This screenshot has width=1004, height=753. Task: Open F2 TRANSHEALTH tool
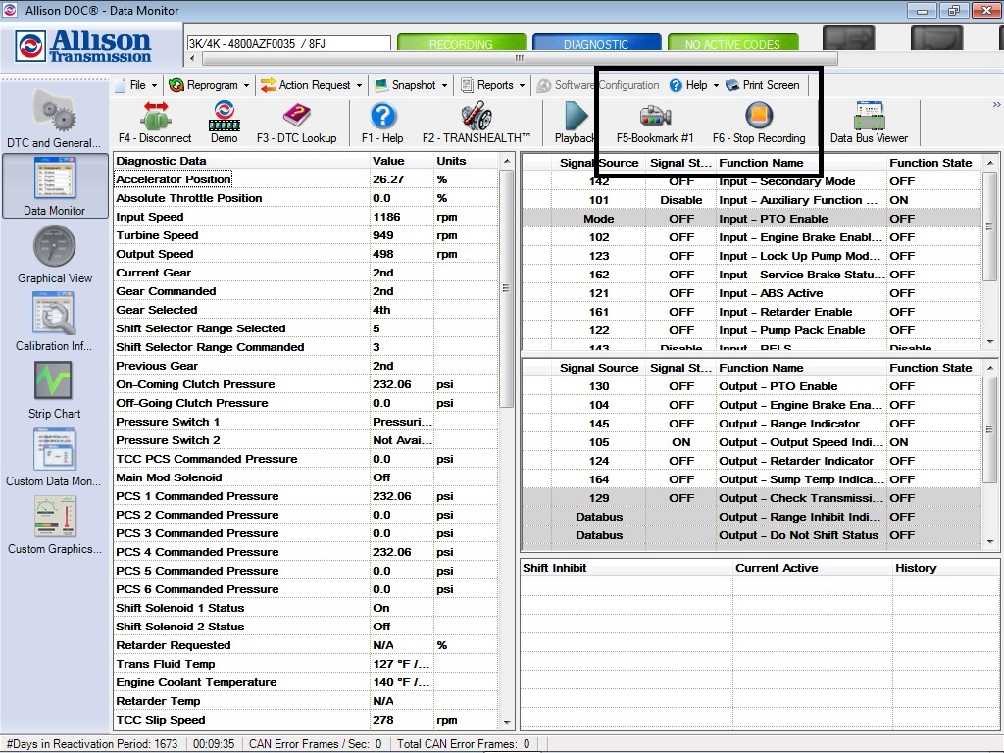click(x=477, y=122)
